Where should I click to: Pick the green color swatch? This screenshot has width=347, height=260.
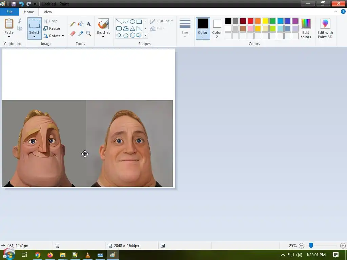273,21
